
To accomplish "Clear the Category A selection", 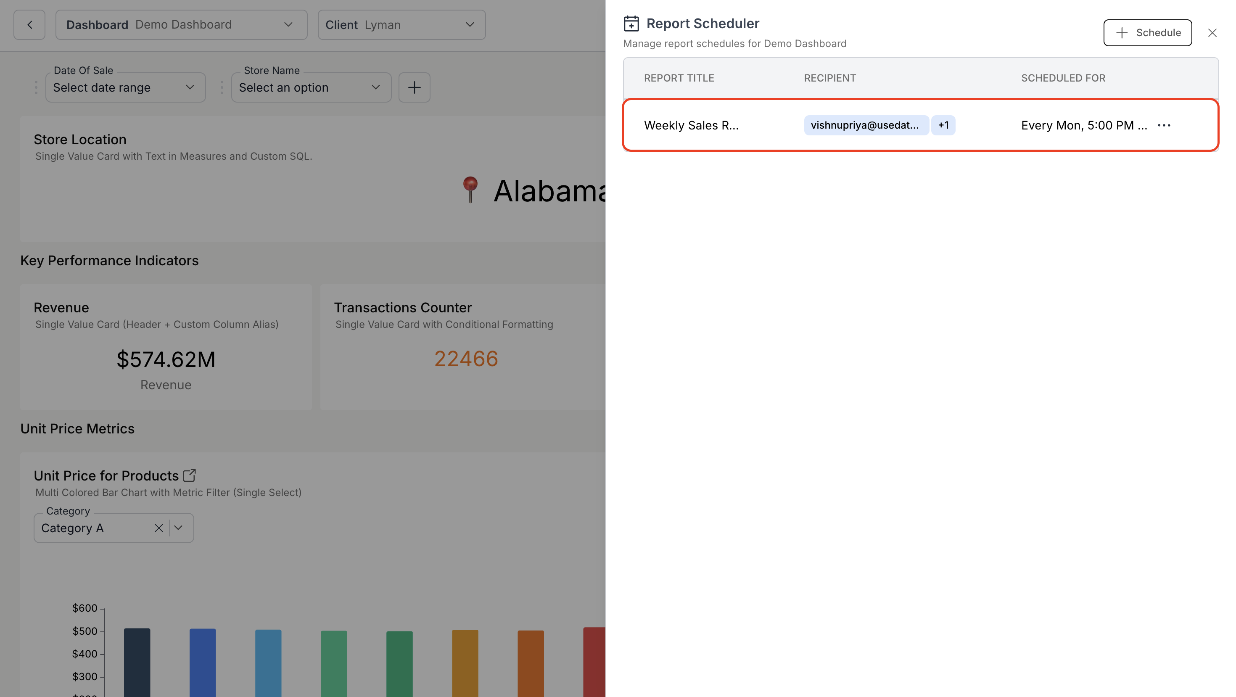I will [x=158, y=528].
